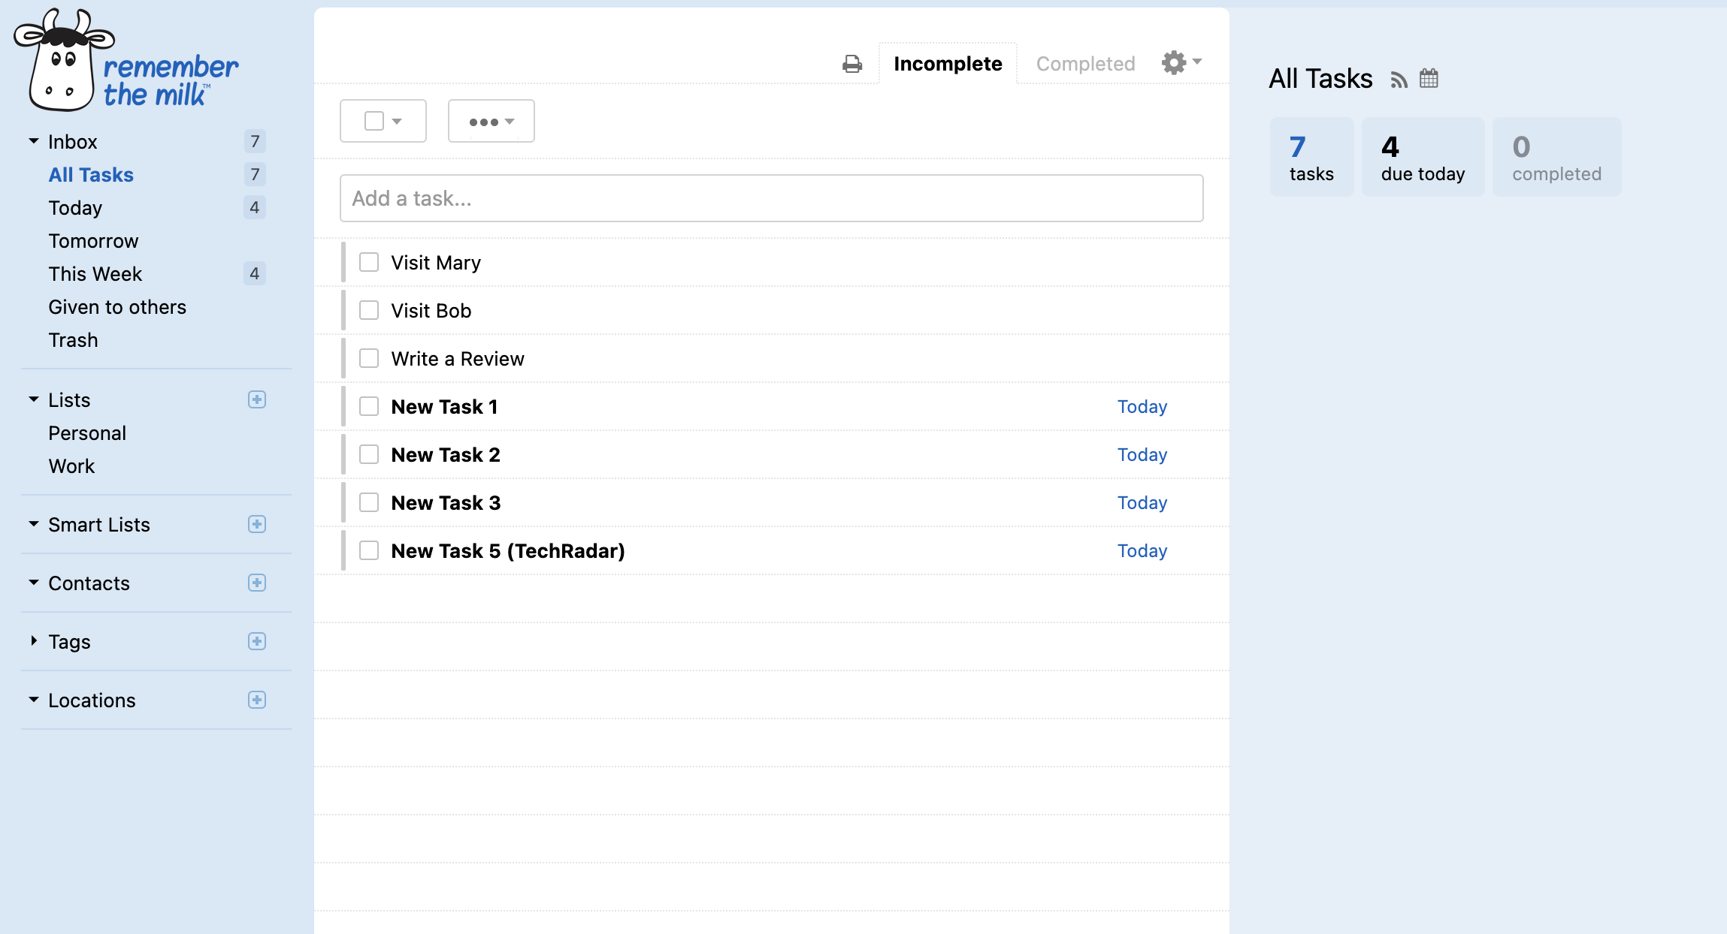Click the All Tasks panel heading
1727x934 pixels.
click(x=1320, y=79)
